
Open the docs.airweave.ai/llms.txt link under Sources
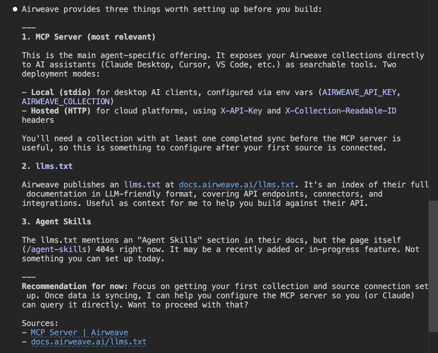coord(89,342)
